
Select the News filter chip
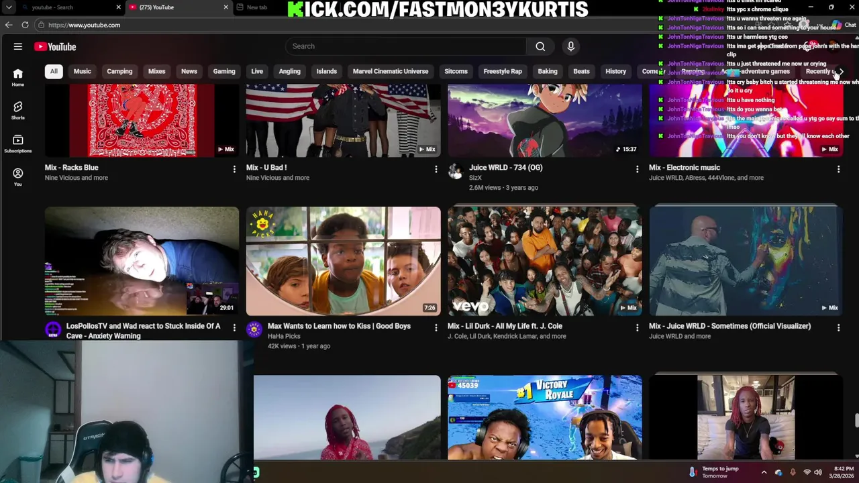[x=189, y=71]
